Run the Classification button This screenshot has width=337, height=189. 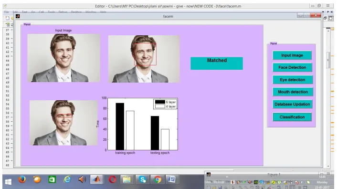coord(292,117)
